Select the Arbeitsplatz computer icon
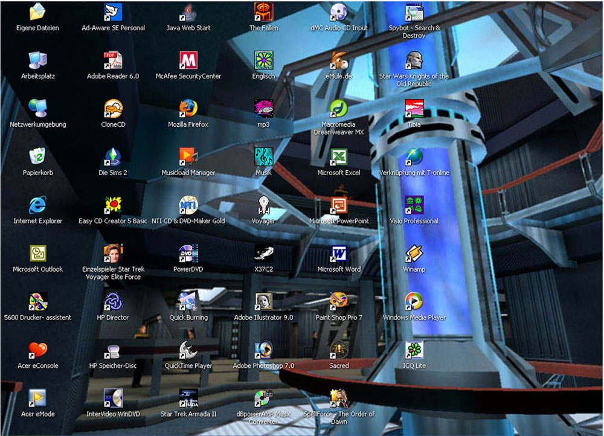Image resolution: width=604 pixels, height=436 pixels. [x=37, y=60]
